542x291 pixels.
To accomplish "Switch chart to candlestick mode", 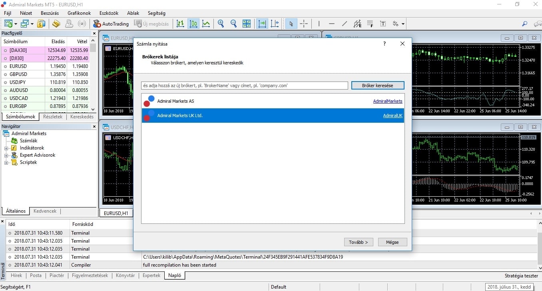I will click(x=193, y=24).
